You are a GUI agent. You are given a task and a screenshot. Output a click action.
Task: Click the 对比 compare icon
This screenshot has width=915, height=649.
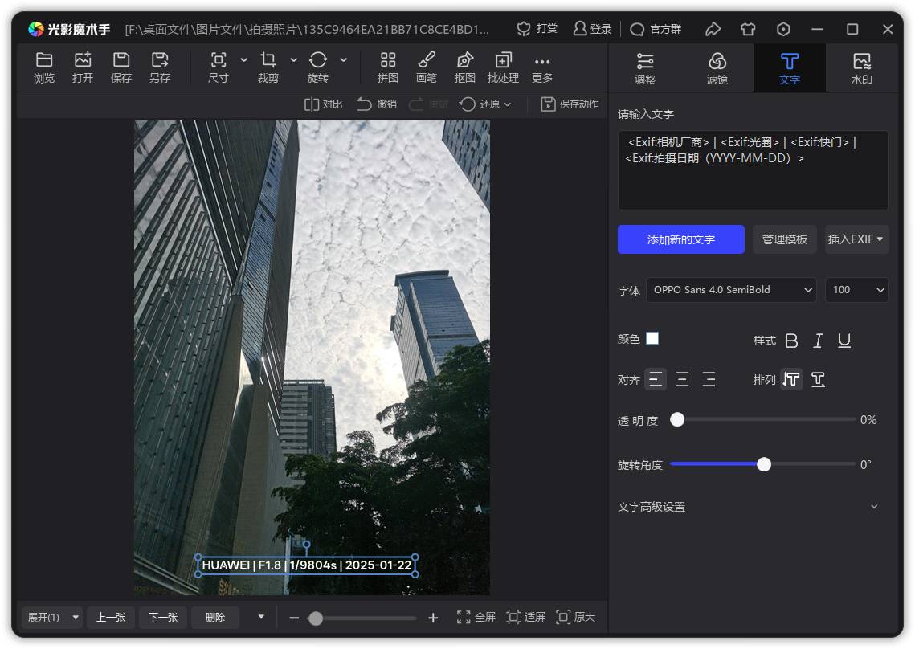(312, 104)
